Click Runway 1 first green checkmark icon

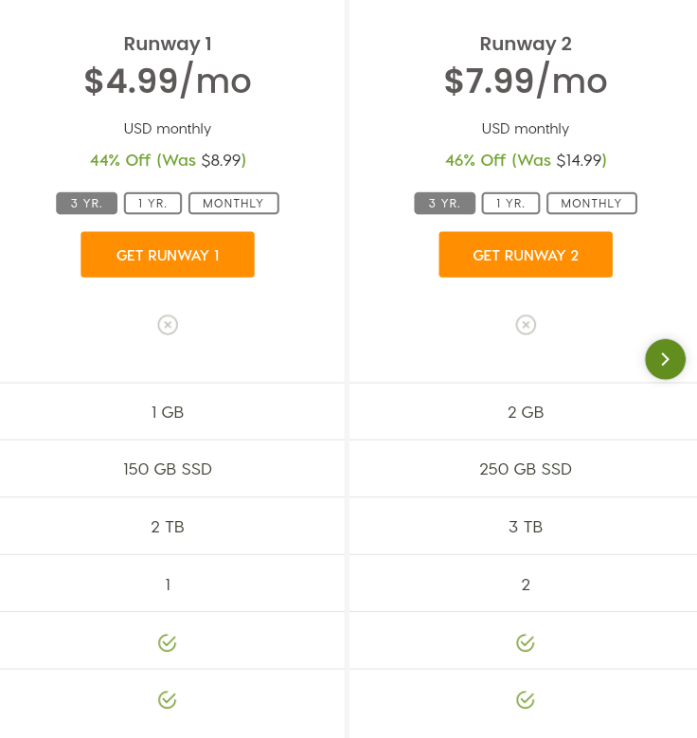point(167,643)
